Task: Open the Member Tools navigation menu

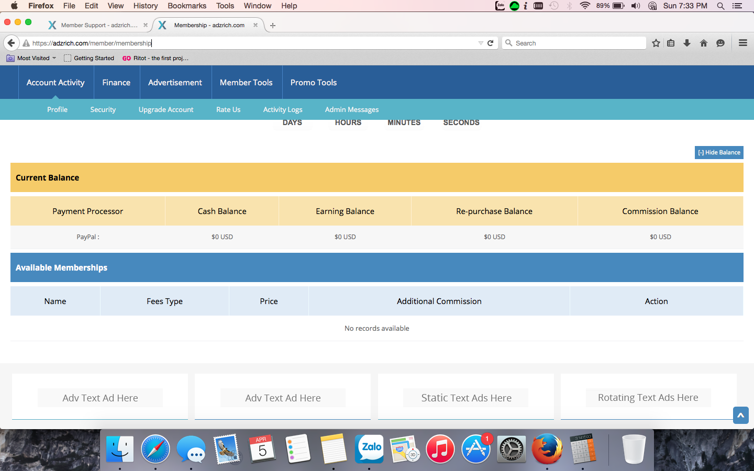Action: (x=246, y=82)
